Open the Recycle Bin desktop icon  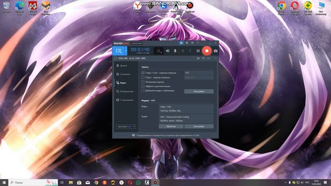coord(6,7)
